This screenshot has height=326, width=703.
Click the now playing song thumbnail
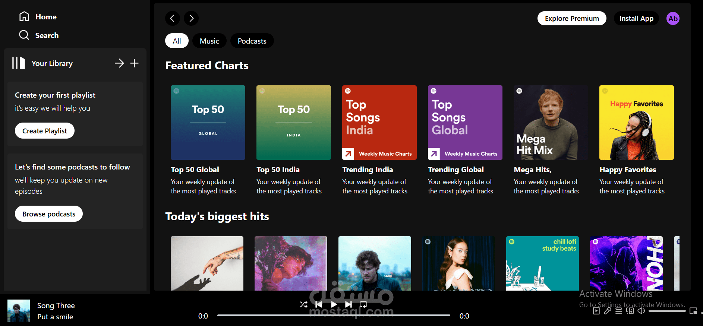19,311
